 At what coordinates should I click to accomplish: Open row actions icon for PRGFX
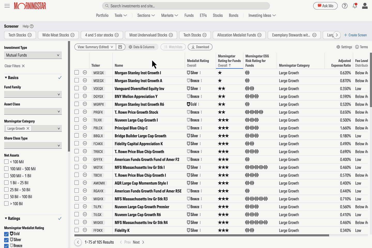point(85,112)
